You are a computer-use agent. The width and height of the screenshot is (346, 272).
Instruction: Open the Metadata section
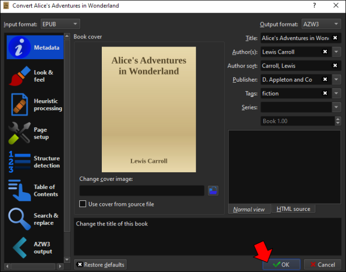click(35, 47)
